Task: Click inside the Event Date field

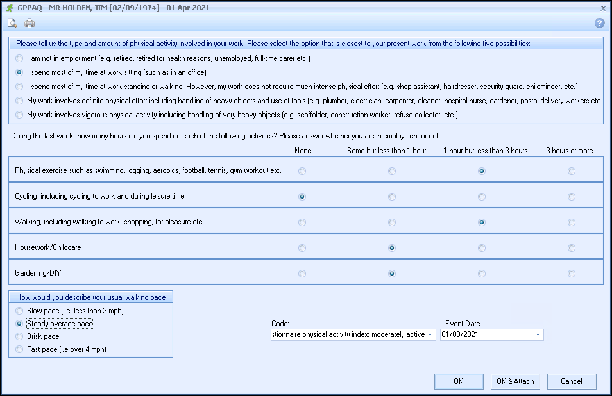Action: (x=484, y=334)
